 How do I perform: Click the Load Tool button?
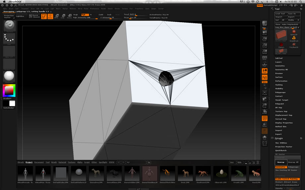click(281, 14)
